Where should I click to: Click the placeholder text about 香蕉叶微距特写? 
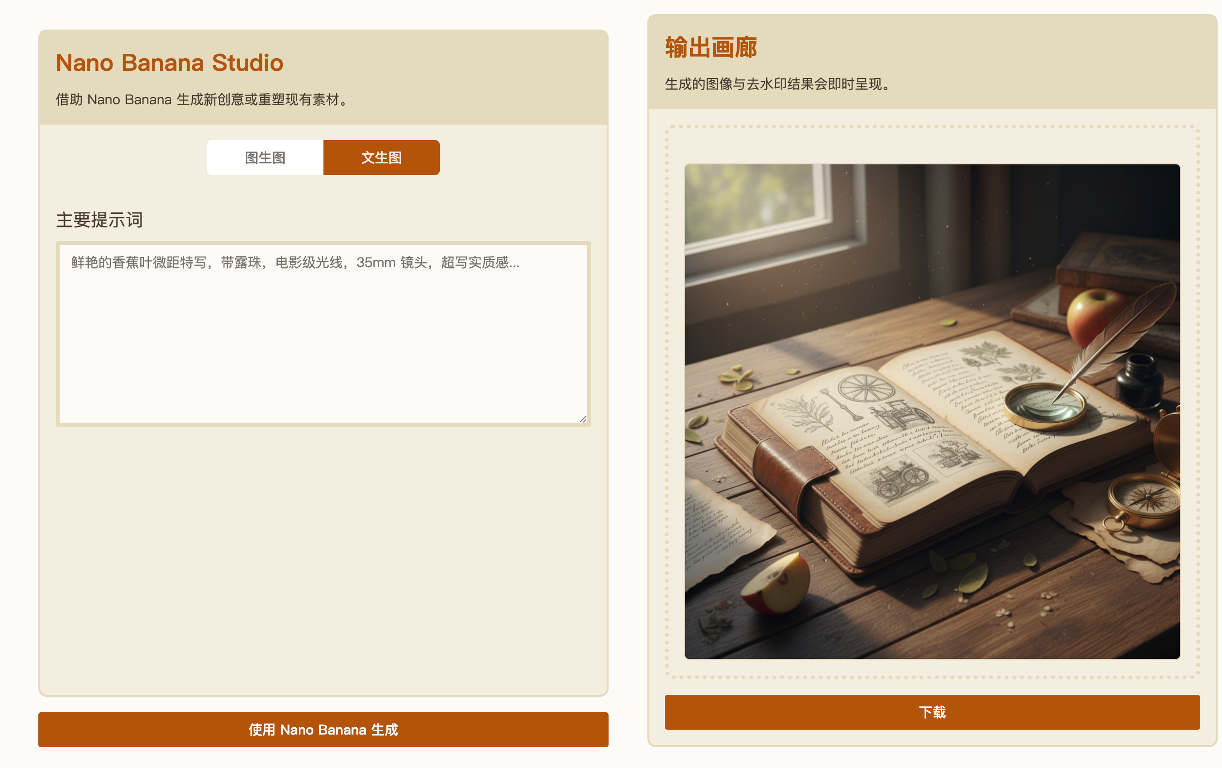(x=294, y=263)
